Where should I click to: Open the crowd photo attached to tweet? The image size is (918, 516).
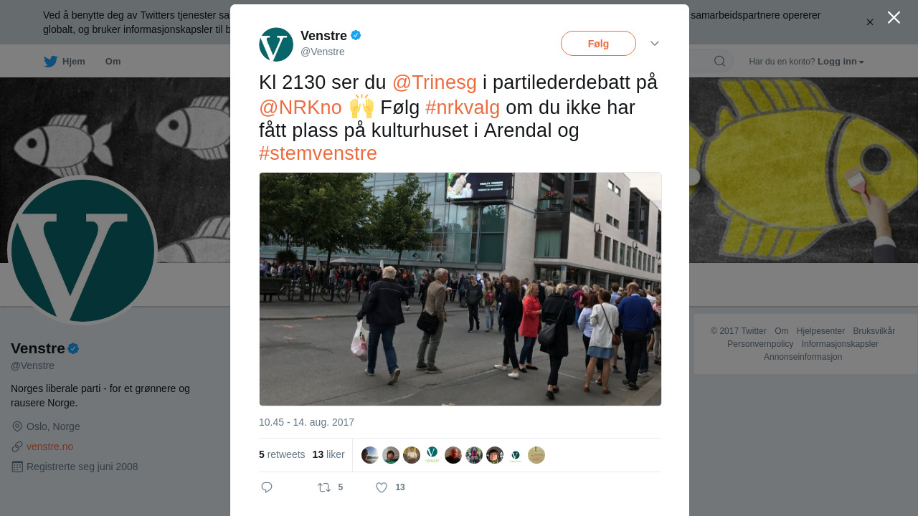[x=460, y=289]
